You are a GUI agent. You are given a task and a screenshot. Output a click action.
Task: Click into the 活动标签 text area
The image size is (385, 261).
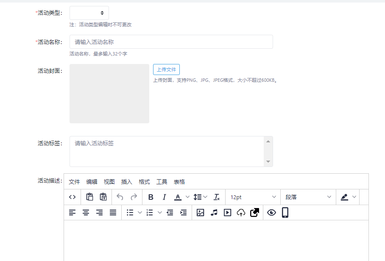[x=167, y=152]
